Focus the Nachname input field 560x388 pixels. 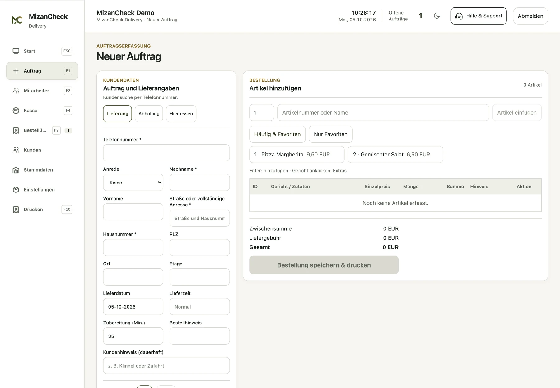199,183
